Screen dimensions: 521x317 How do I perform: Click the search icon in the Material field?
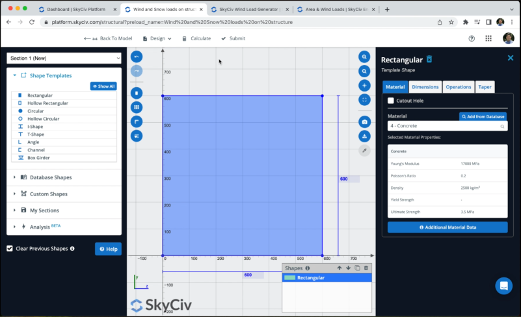click(x=502, y=127)
